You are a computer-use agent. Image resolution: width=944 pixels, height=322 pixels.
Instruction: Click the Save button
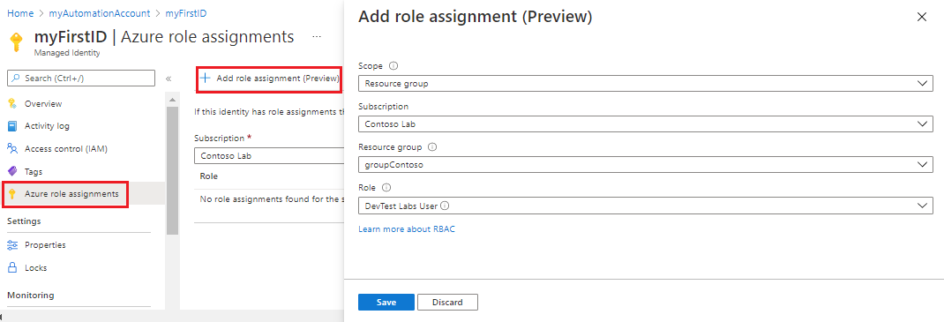click(386, 302)
